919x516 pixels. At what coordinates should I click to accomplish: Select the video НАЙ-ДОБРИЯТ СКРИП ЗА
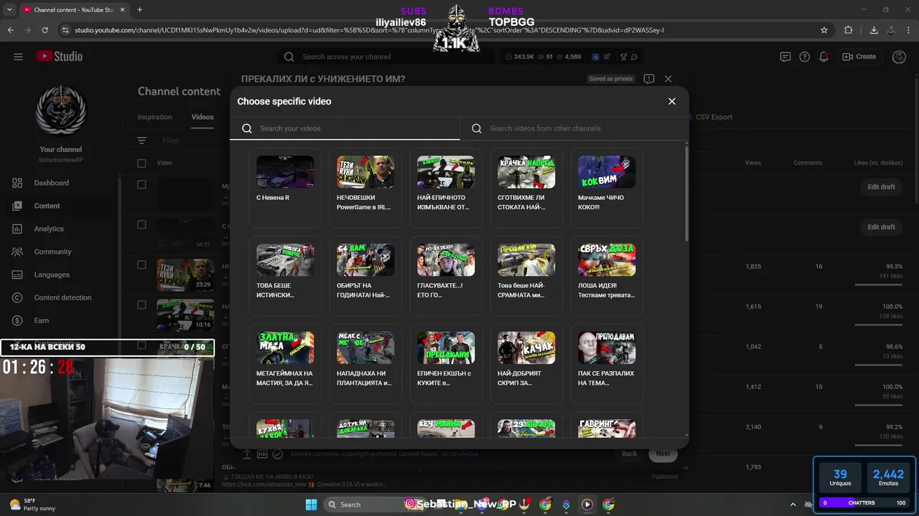[526, 364]
